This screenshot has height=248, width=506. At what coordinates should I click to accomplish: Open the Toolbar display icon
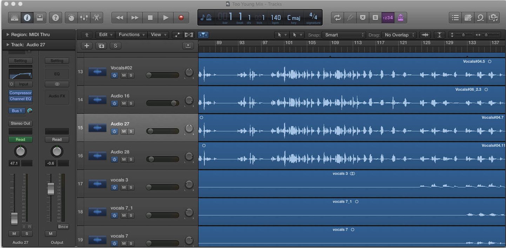[40, 18]
